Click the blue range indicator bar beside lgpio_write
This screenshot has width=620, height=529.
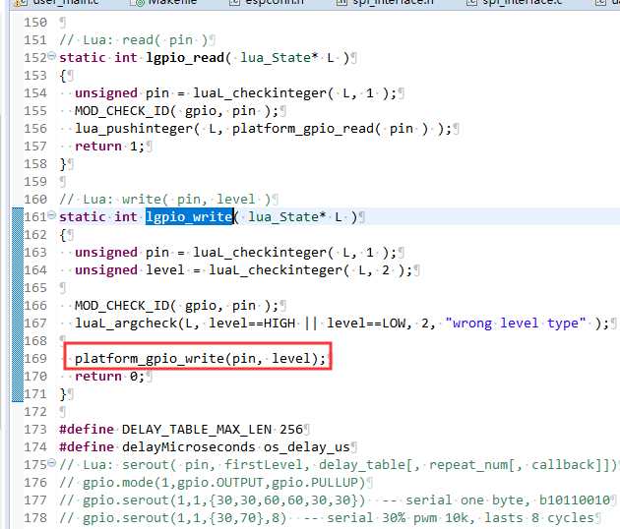tap(18, 305)
